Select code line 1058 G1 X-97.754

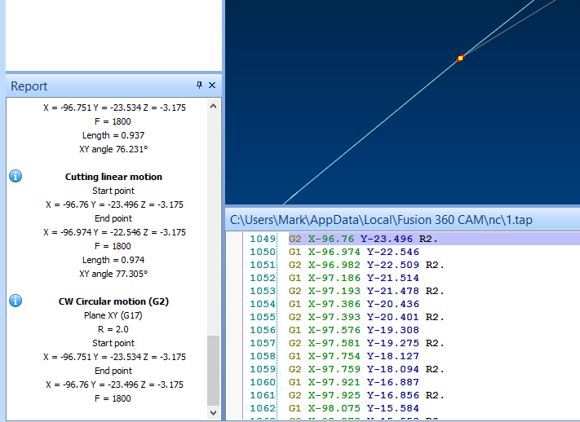(x=353, y=356)
